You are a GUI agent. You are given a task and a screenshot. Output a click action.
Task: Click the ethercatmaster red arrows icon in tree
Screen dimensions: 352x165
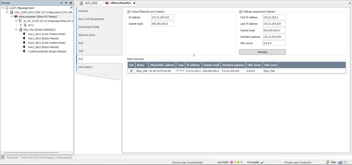pos(16,17)
